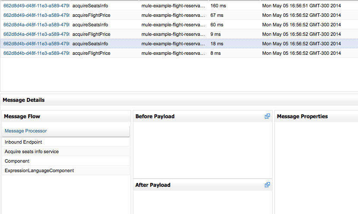Open 662d8d4b message ID in the 8 ms row
The width and height of the screenshot is (358, 214).
tap(36, 53)
